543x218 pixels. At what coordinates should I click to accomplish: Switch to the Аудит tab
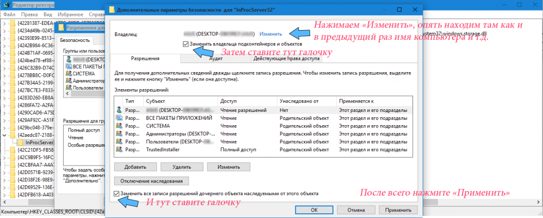[x=216, y=59]
